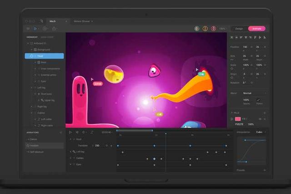291x194 pixels.
Task: Add a new animation with plus icon
Action: pos(61,133)
